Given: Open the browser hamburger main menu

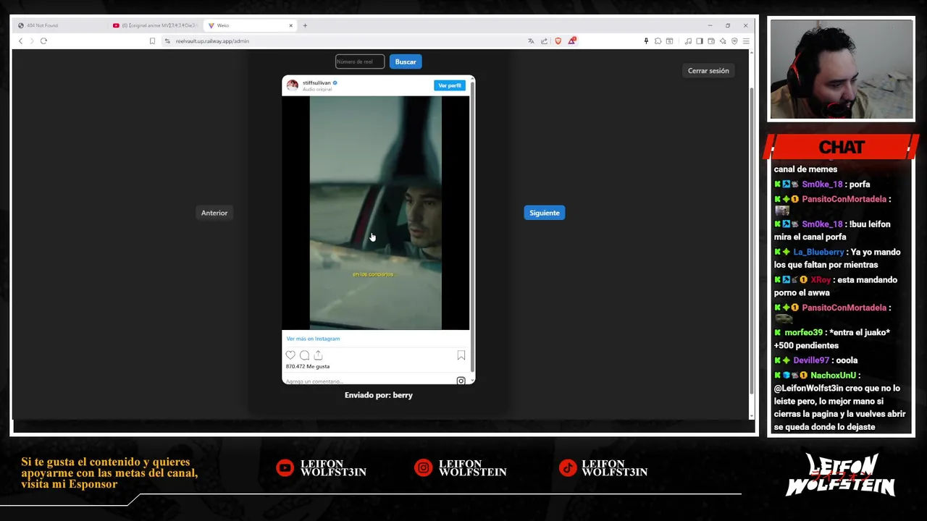Looking at the screenshot, I should (746, 41).
